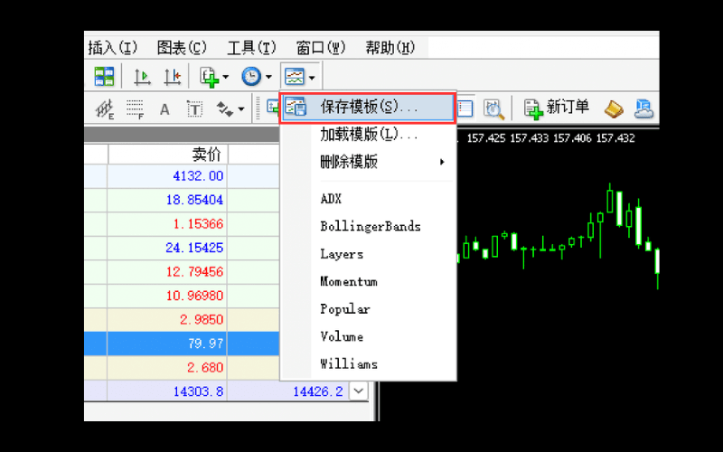Select the equidistant channel drawing tool

pos(105,109)
